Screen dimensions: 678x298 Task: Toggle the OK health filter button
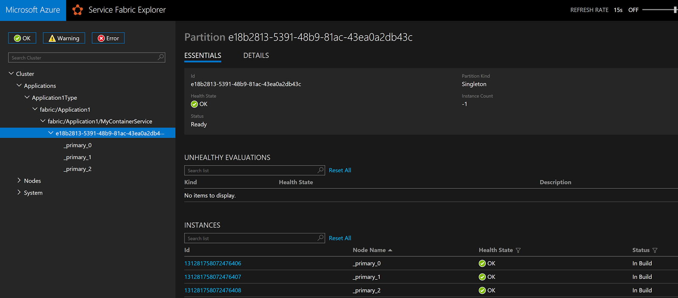tap(22, 38)
